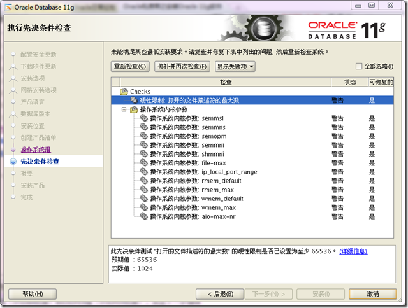Select the wmem_default row
Image resolution: width=408 pixels, height=308 pixels.
[x=252, y=199]
